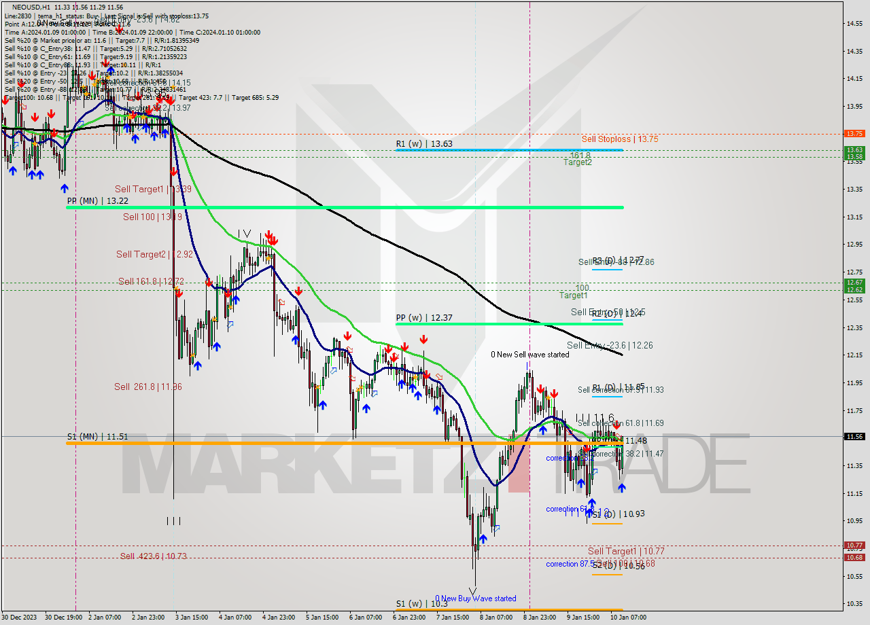
Task: Click the thick orange S1 (MN) support line
Action: click(345, 443)
